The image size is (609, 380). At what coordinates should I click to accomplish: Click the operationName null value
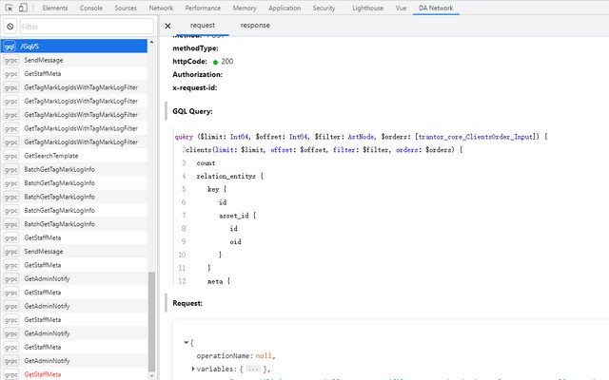pos(264,355)
